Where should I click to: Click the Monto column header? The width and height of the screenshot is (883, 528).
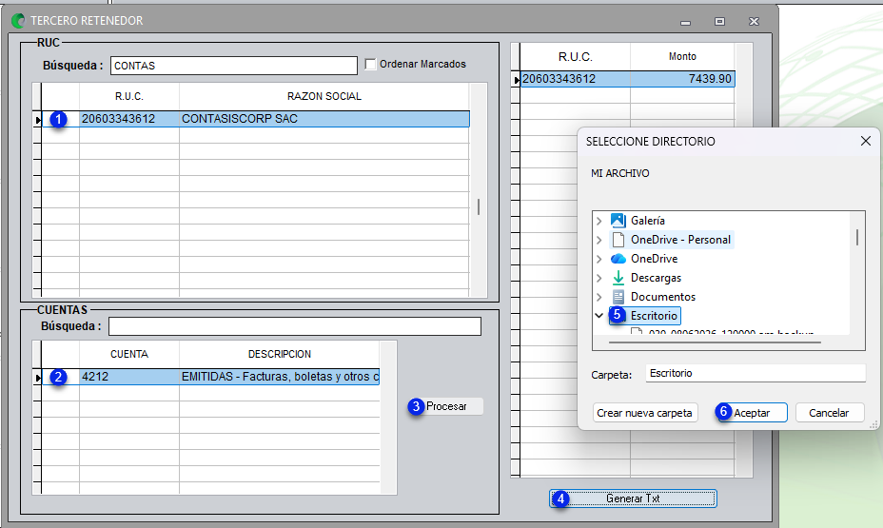[682, 56]
